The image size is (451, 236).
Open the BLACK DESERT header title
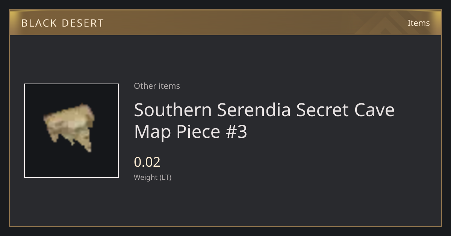coord(62,23)
